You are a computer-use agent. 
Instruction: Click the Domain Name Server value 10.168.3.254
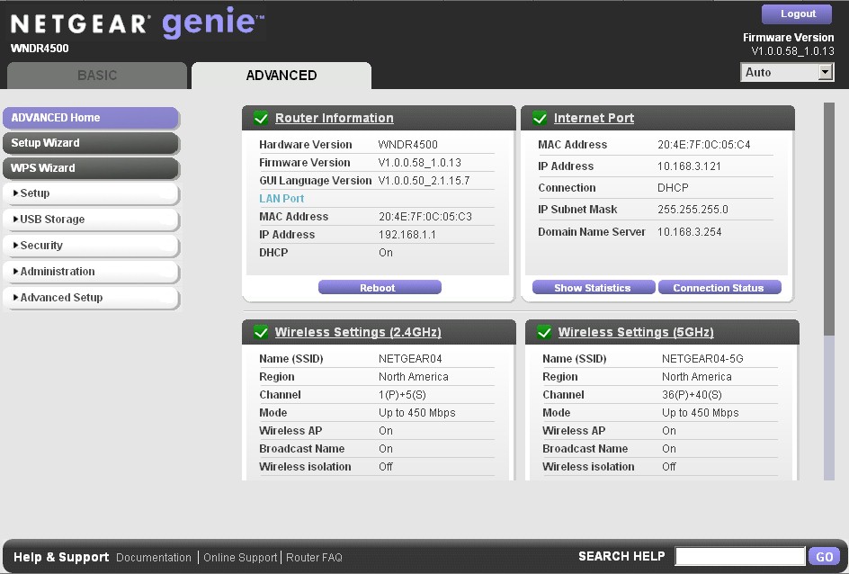tap(689, 232)
